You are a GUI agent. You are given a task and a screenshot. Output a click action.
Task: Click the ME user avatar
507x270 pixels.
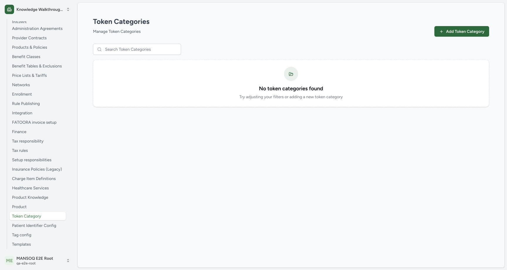(9, 261)
